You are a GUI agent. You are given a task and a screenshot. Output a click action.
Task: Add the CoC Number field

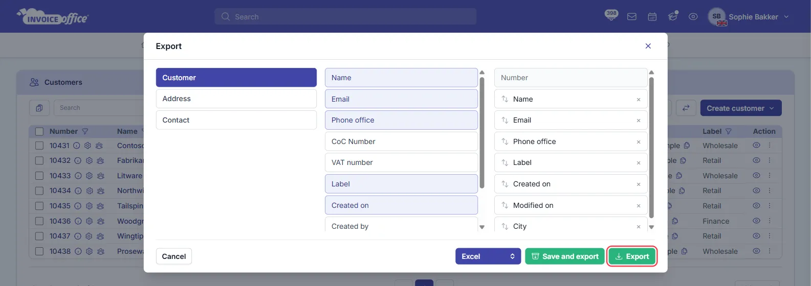click(401, 141)
